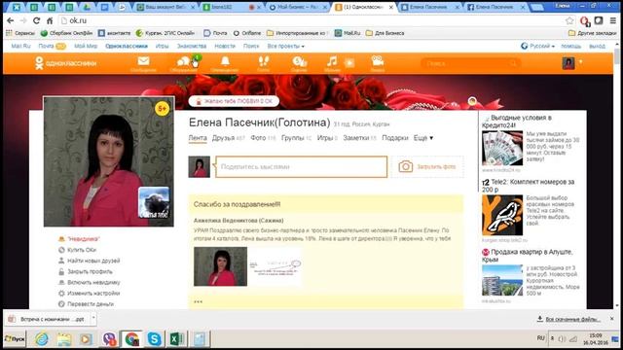Image resolution: width=623 pixels, height=350 pixels.
Task: Open the user avatar in orange bar
Action: pos(568,63)
